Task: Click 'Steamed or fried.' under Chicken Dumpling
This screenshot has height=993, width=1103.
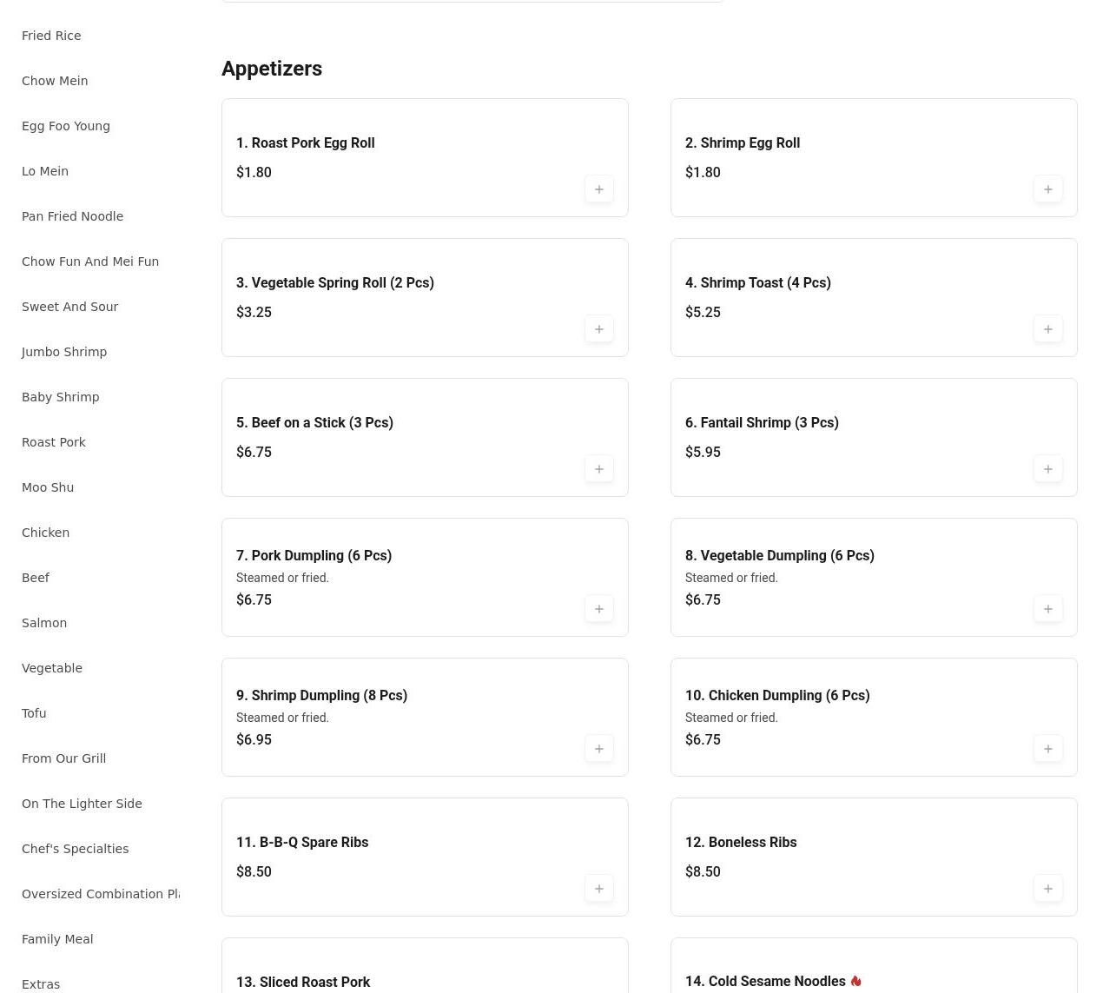Action: [x=731, y=718]
